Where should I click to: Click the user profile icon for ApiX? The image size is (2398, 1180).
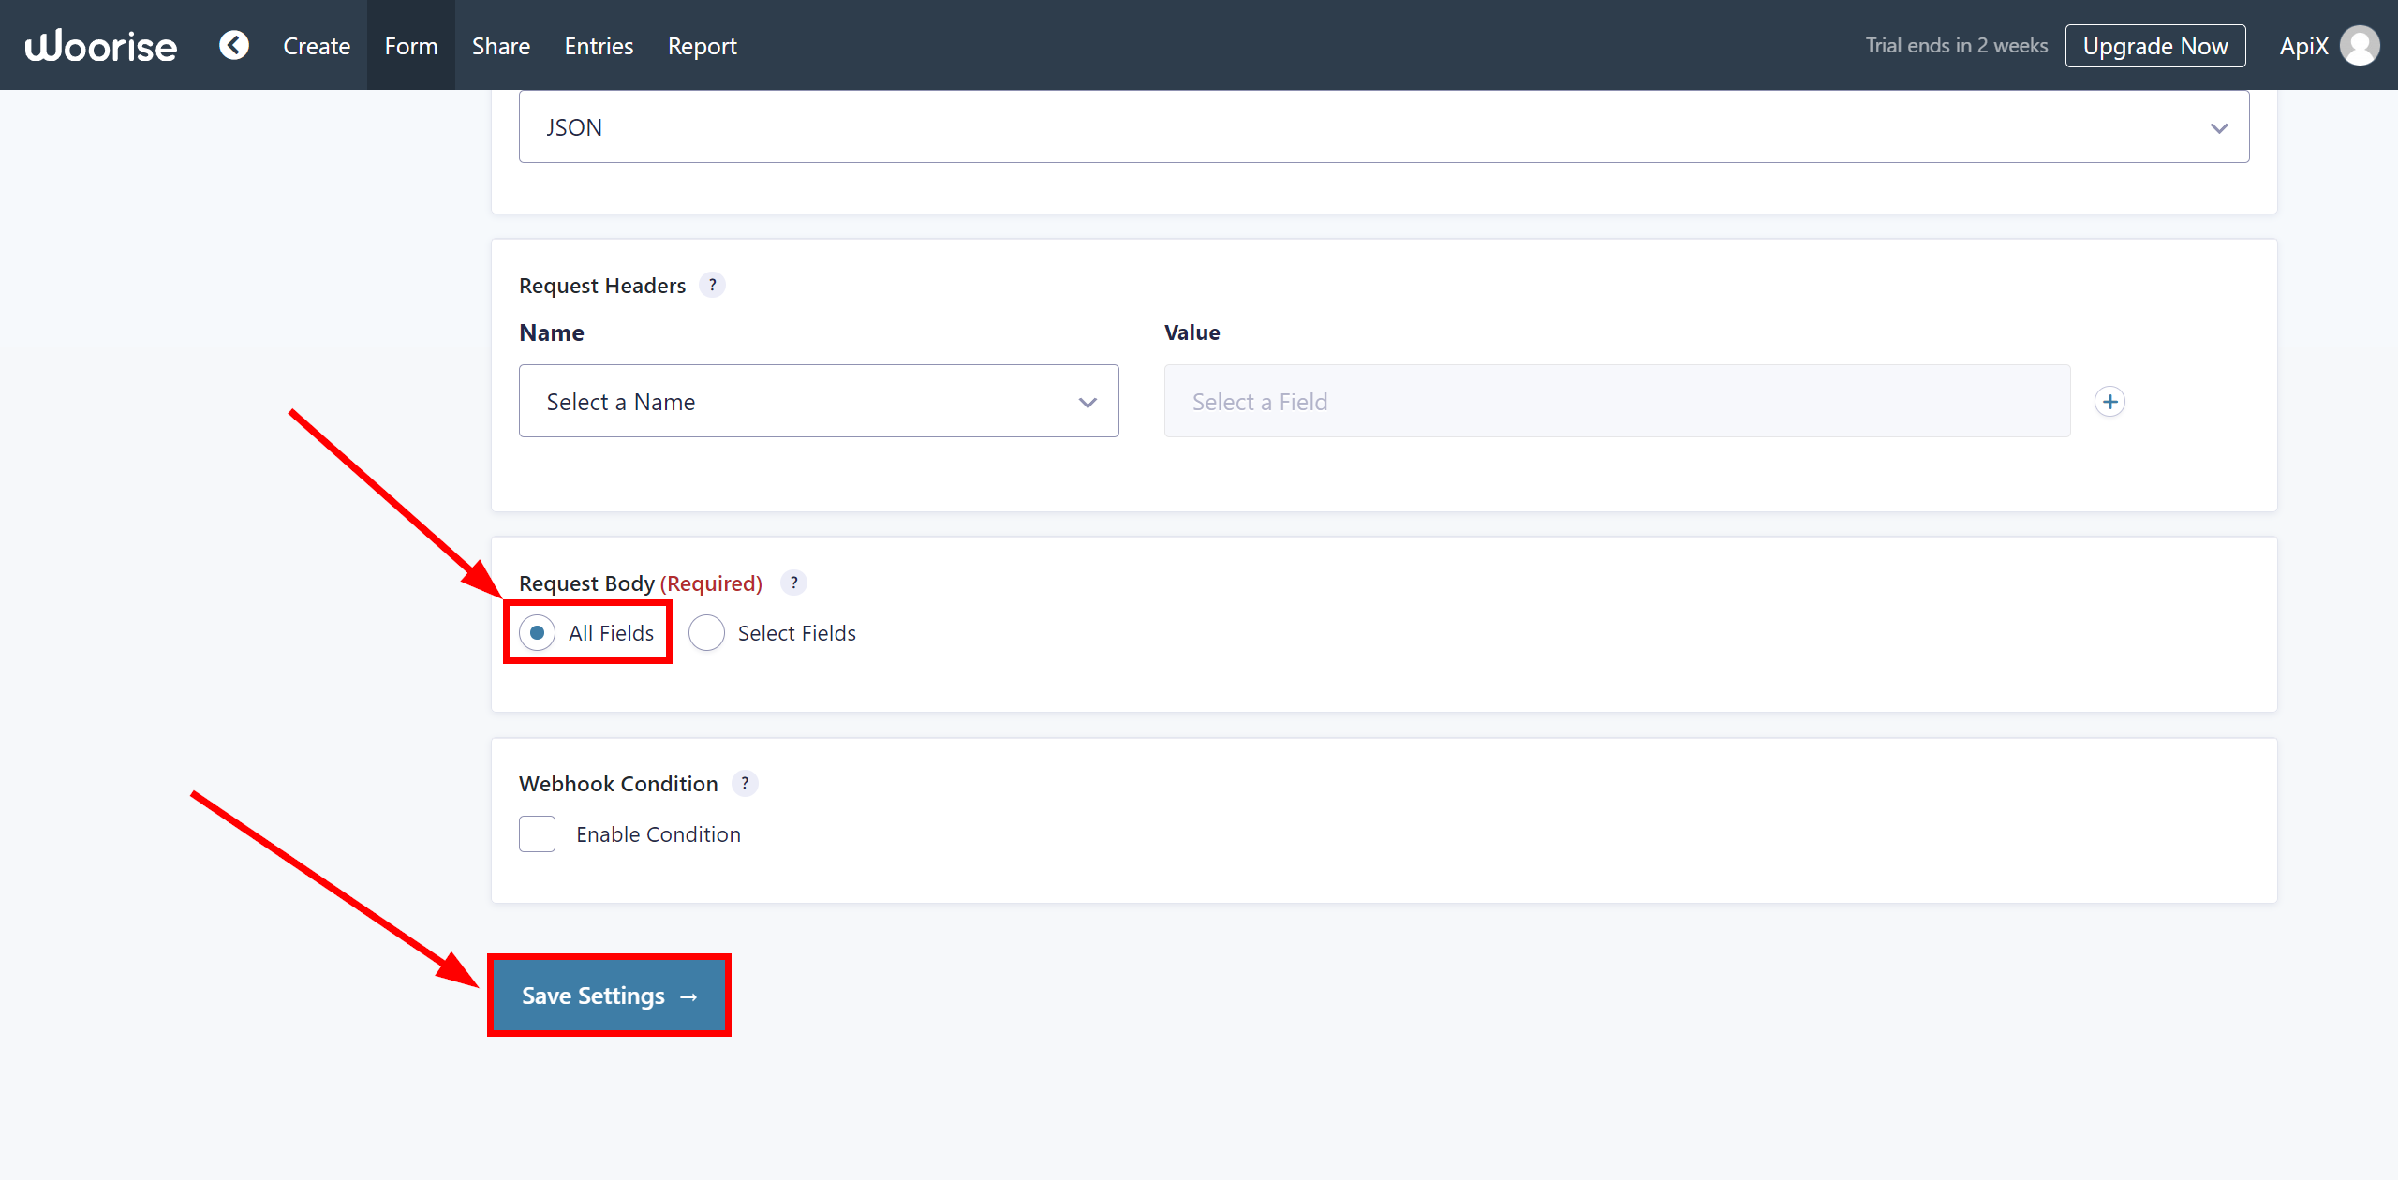(x=2359, y=44)
